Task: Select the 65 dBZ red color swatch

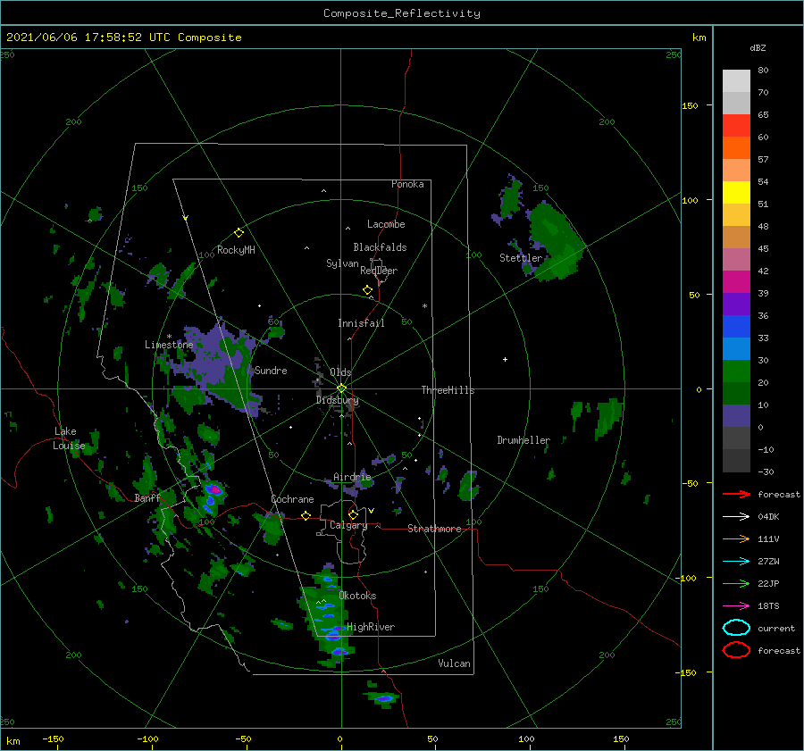Action: click(x=736, y=125)
